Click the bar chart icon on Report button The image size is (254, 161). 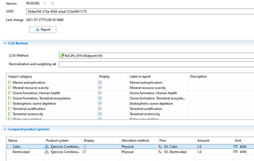(38, 29)
